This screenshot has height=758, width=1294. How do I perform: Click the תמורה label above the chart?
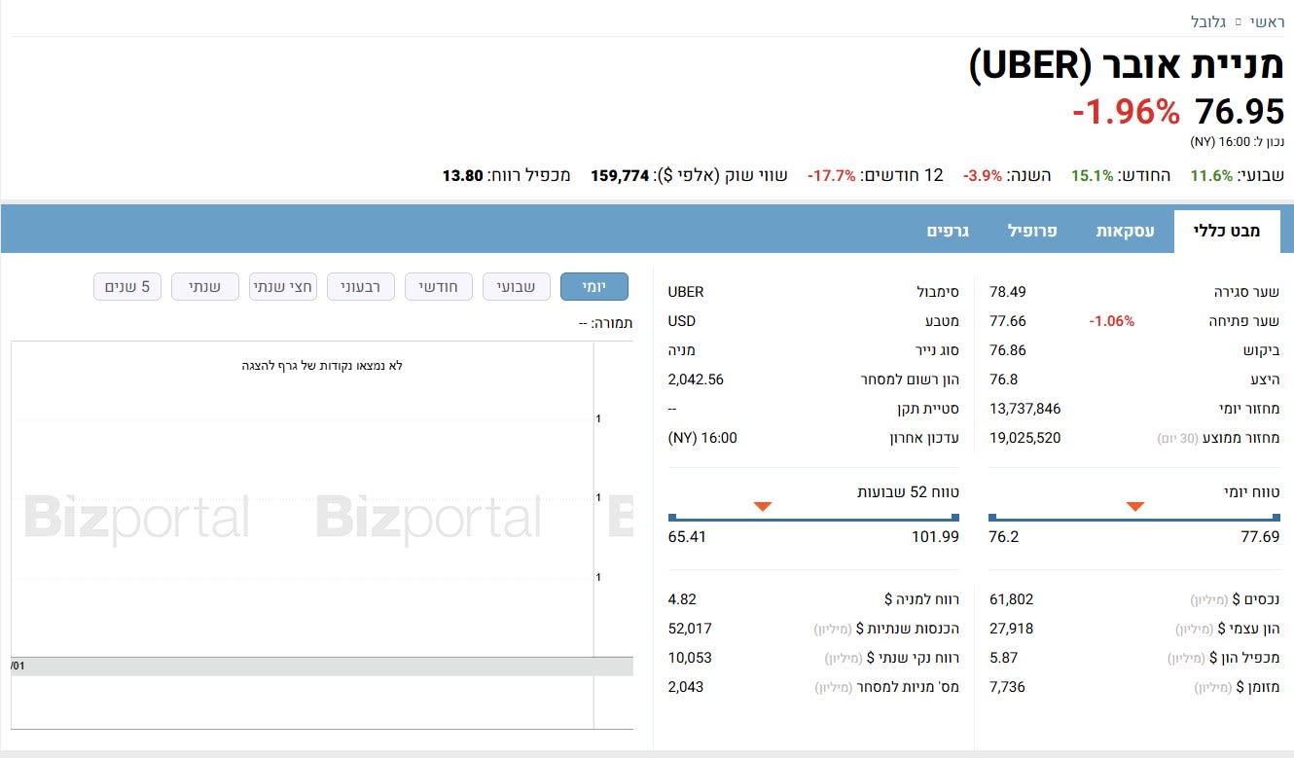605,322
